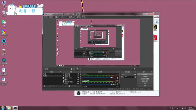Unmute the red desktop audio speaker icon

[x=114, y=78]
